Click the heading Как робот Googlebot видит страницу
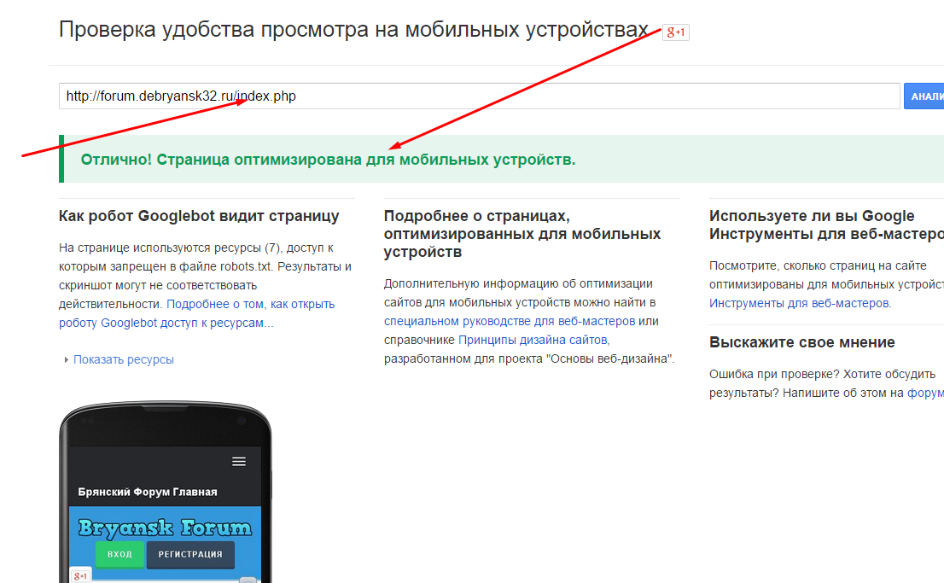Viewport: 944px width, 583px height. tap(199, 216)
